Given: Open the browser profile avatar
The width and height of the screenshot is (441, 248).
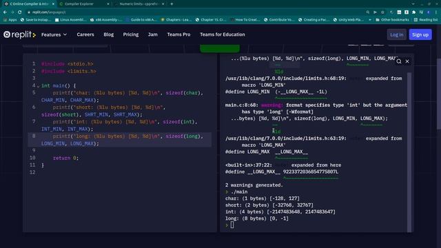Looking at the screenshot, I should coord(429,12).
